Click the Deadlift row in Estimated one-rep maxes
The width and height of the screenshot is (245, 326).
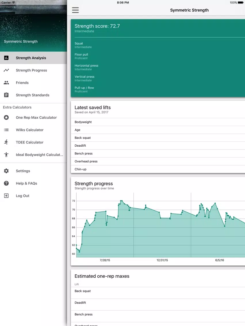pyautogui.click(x=158, y=303)
